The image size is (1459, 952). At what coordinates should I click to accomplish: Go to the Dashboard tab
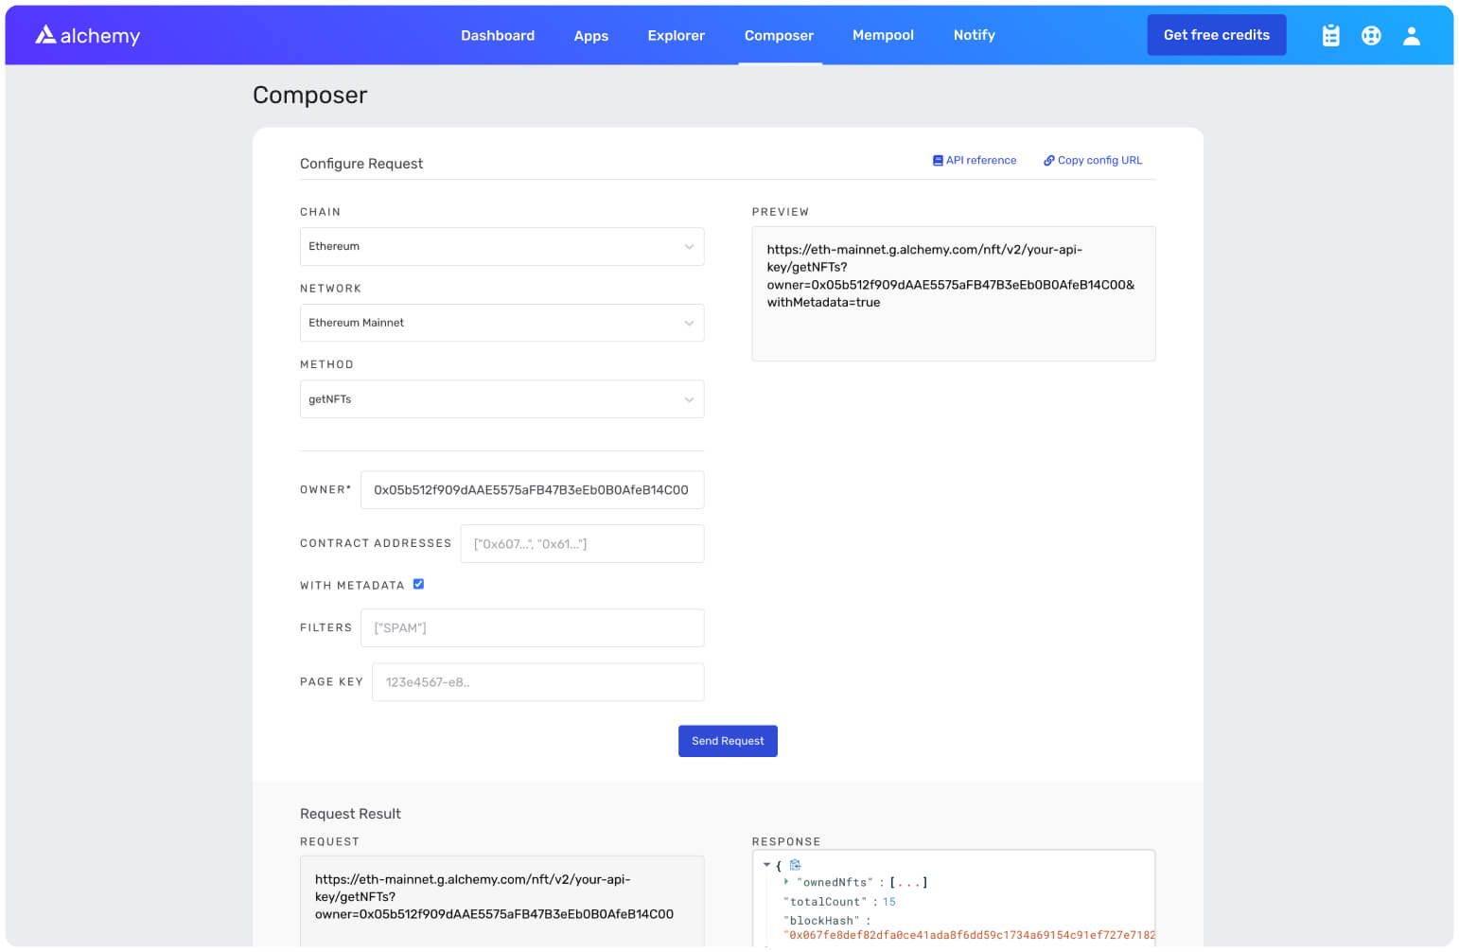(x=498, y=35)
